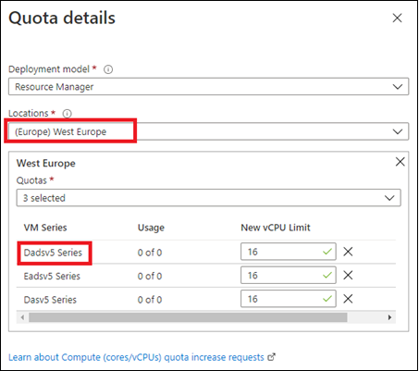Click the New vCPU Limit column header
This screenshot has height=371, width=419.
(x=276, y=228)
